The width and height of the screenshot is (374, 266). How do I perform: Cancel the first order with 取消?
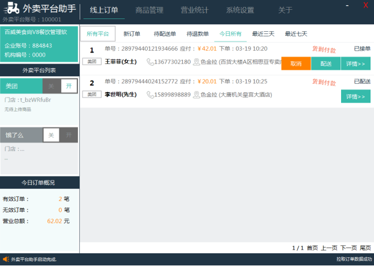click(296, 63)
